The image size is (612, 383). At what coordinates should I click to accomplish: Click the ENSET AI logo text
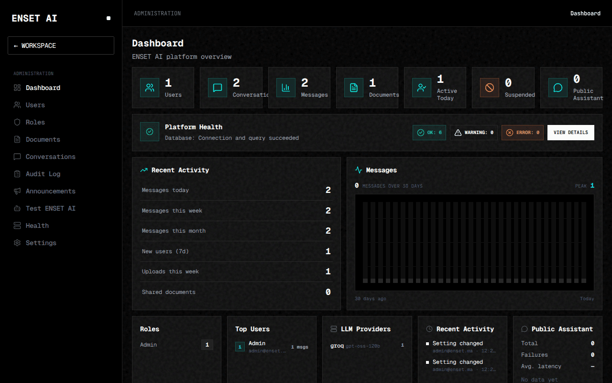pos(34,18)
